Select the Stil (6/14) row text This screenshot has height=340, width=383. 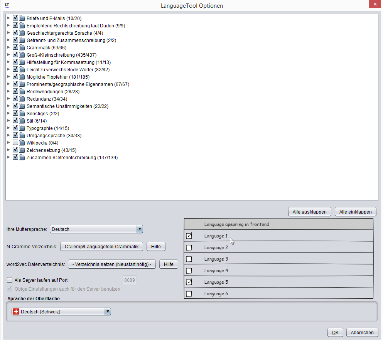click(x=37, y=121)
